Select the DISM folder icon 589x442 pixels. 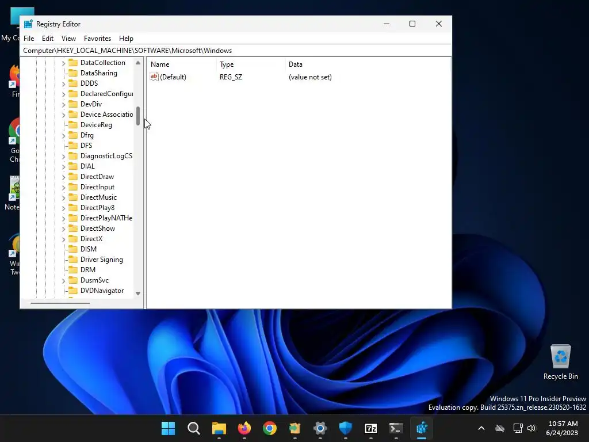73,249
